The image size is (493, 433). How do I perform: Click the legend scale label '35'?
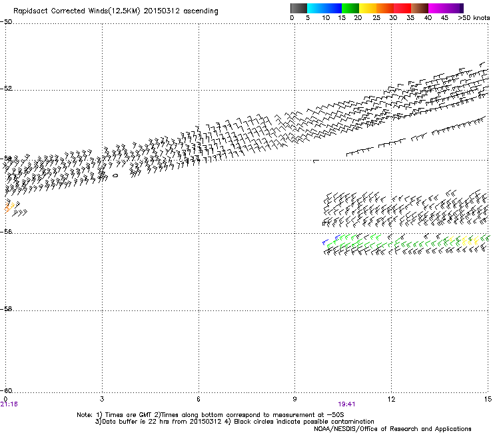(x=410, y=18)
